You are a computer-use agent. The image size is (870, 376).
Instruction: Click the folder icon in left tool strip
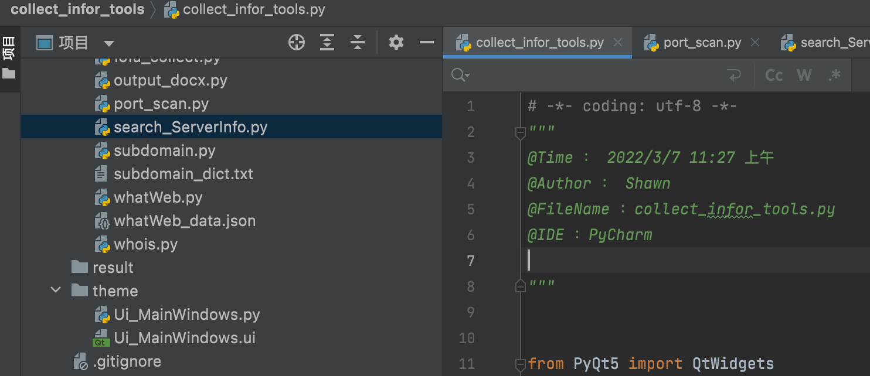point(9,74)
